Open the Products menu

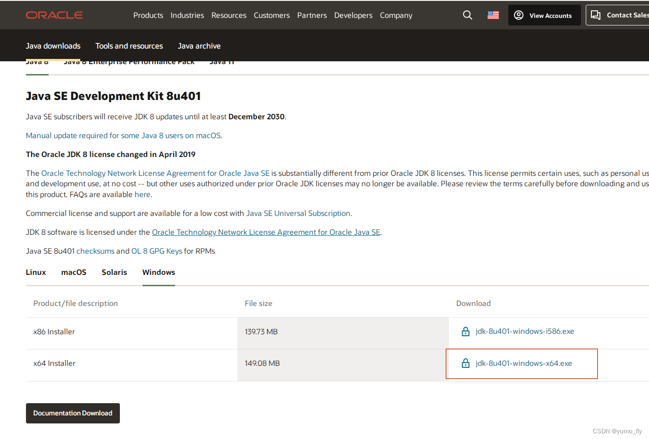(148, 15)
